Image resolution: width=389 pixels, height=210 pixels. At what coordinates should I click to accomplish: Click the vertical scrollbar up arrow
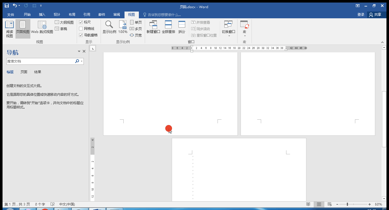click(x=384, y=48)
